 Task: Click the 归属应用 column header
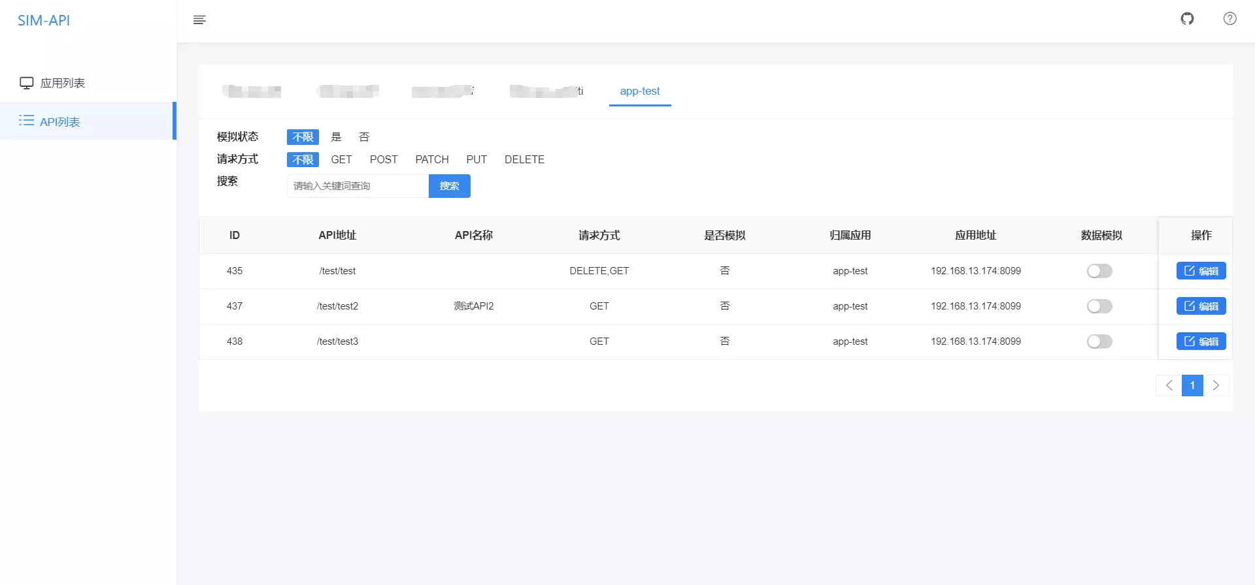[850, 235]
